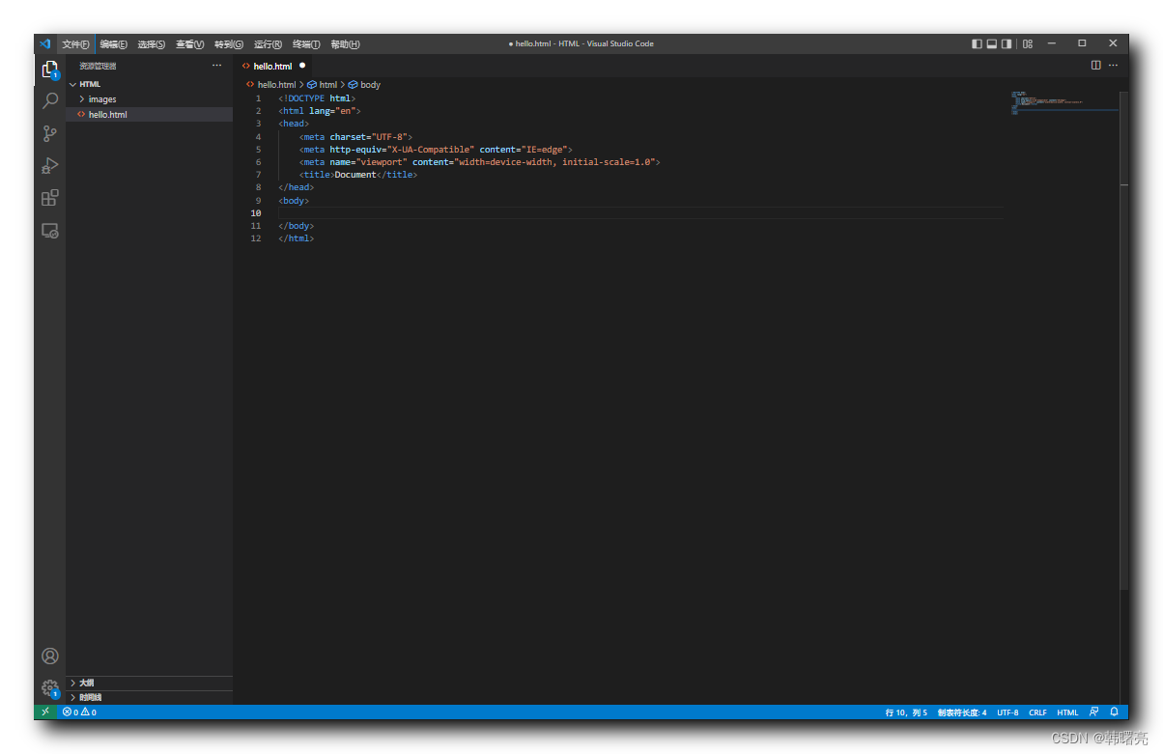Open the notifications bell in status bar
This screenshot has height=754, width=1163.
(1116, 712)
